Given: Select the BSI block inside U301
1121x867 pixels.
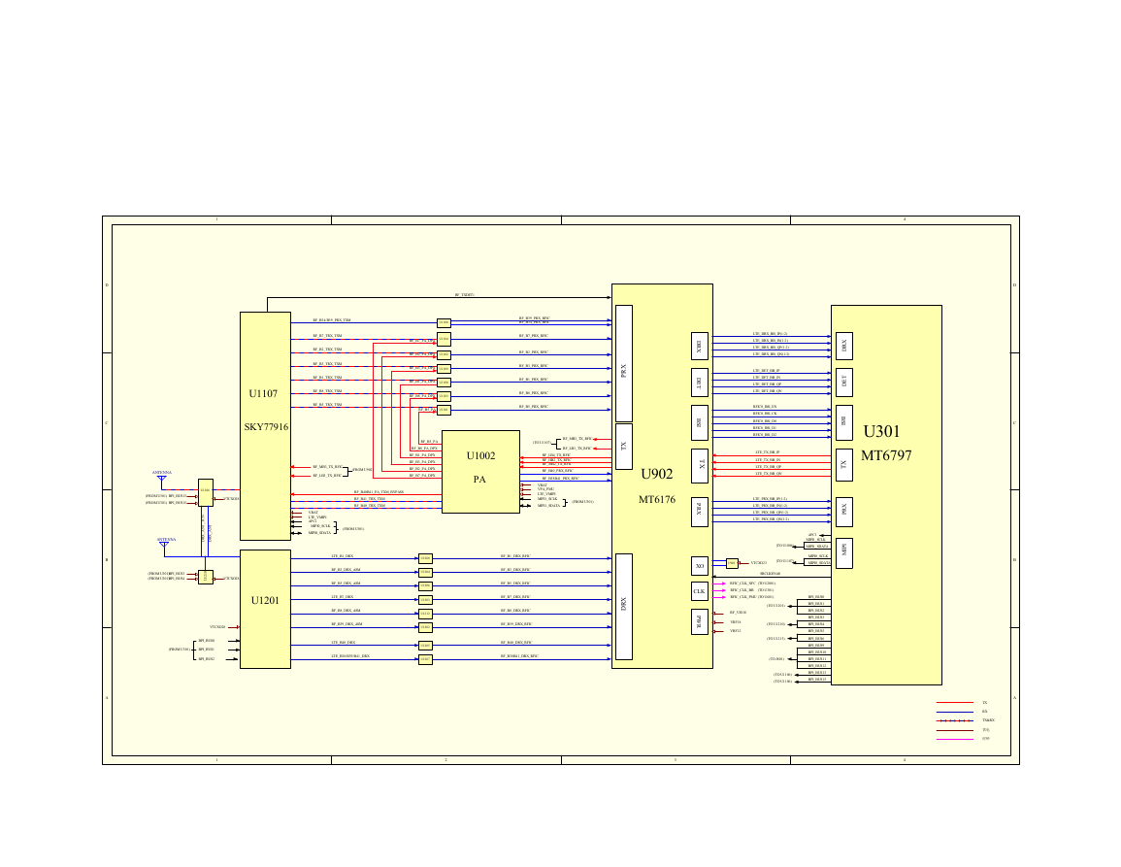Looking at the screenshot, I should coord(843,422).
